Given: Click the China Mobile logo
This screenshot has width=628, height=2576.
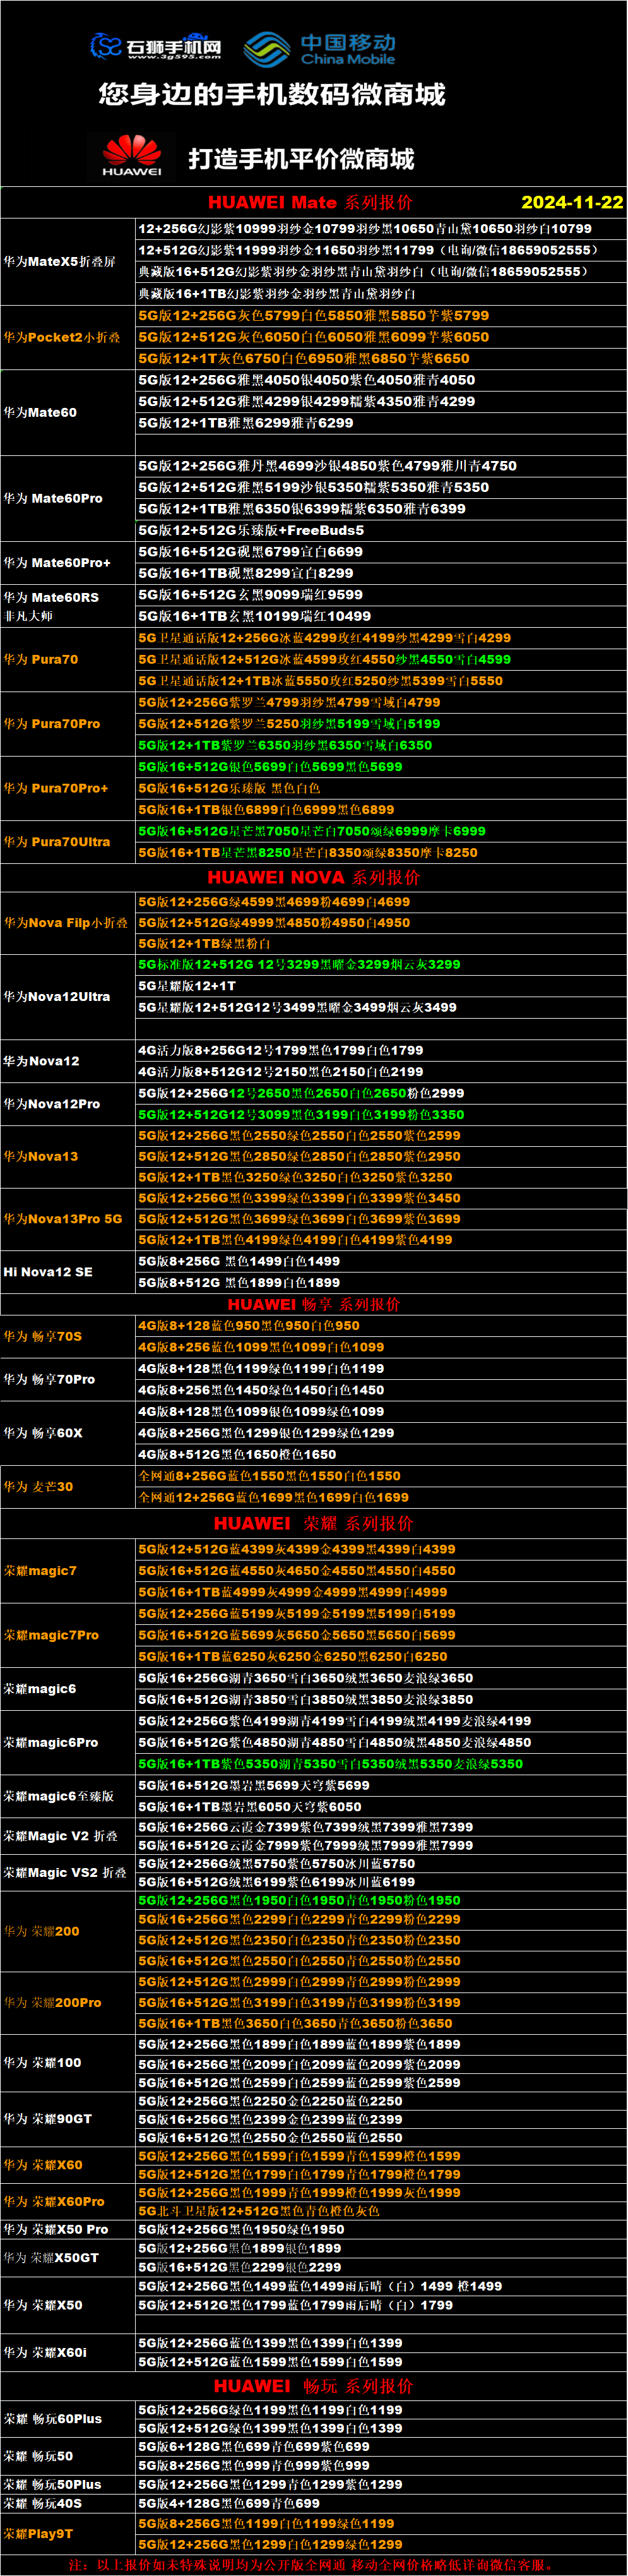Looking at the screenshot, I should 320,48.
